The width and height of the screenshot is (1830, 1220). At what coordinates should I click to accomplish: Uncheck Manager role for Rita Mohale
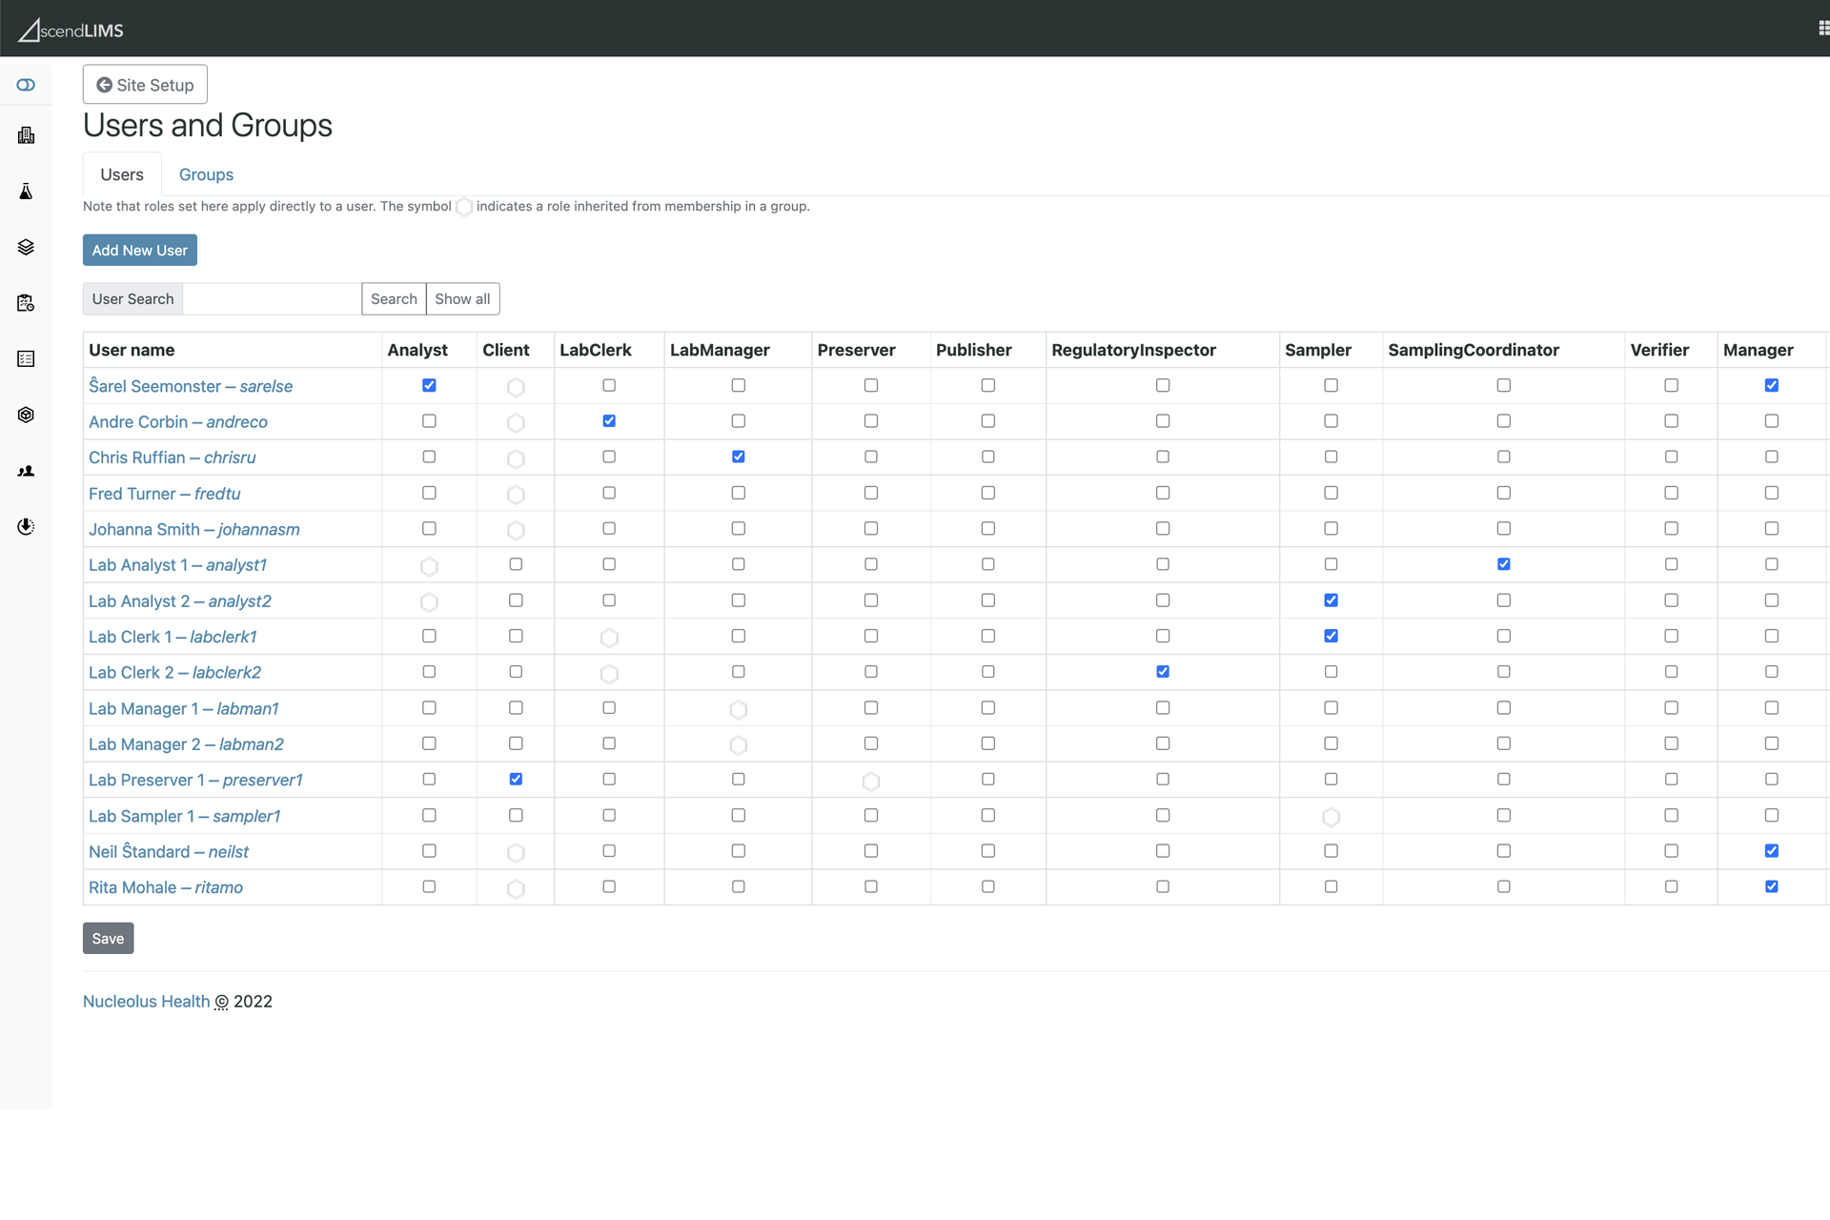tap(1771, 886)
